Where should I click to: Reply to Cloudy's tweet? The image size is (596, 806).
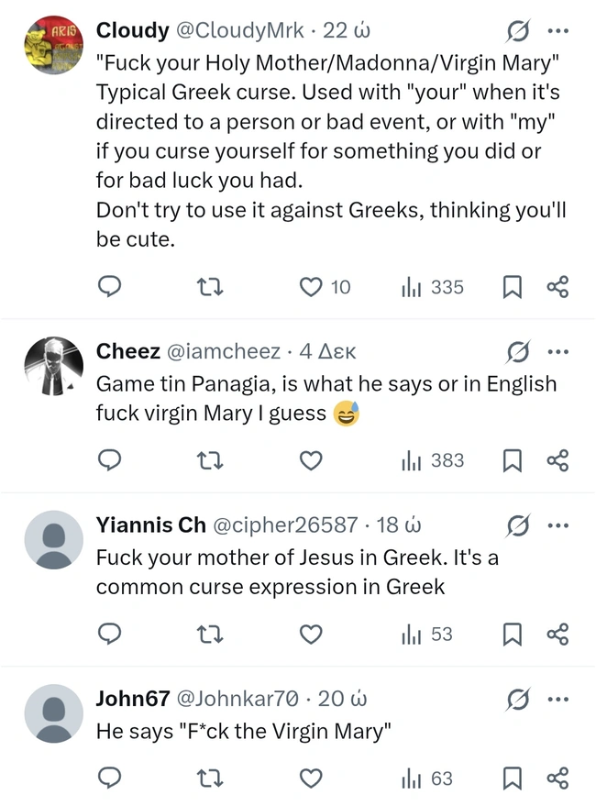click(x=110, y=287)
